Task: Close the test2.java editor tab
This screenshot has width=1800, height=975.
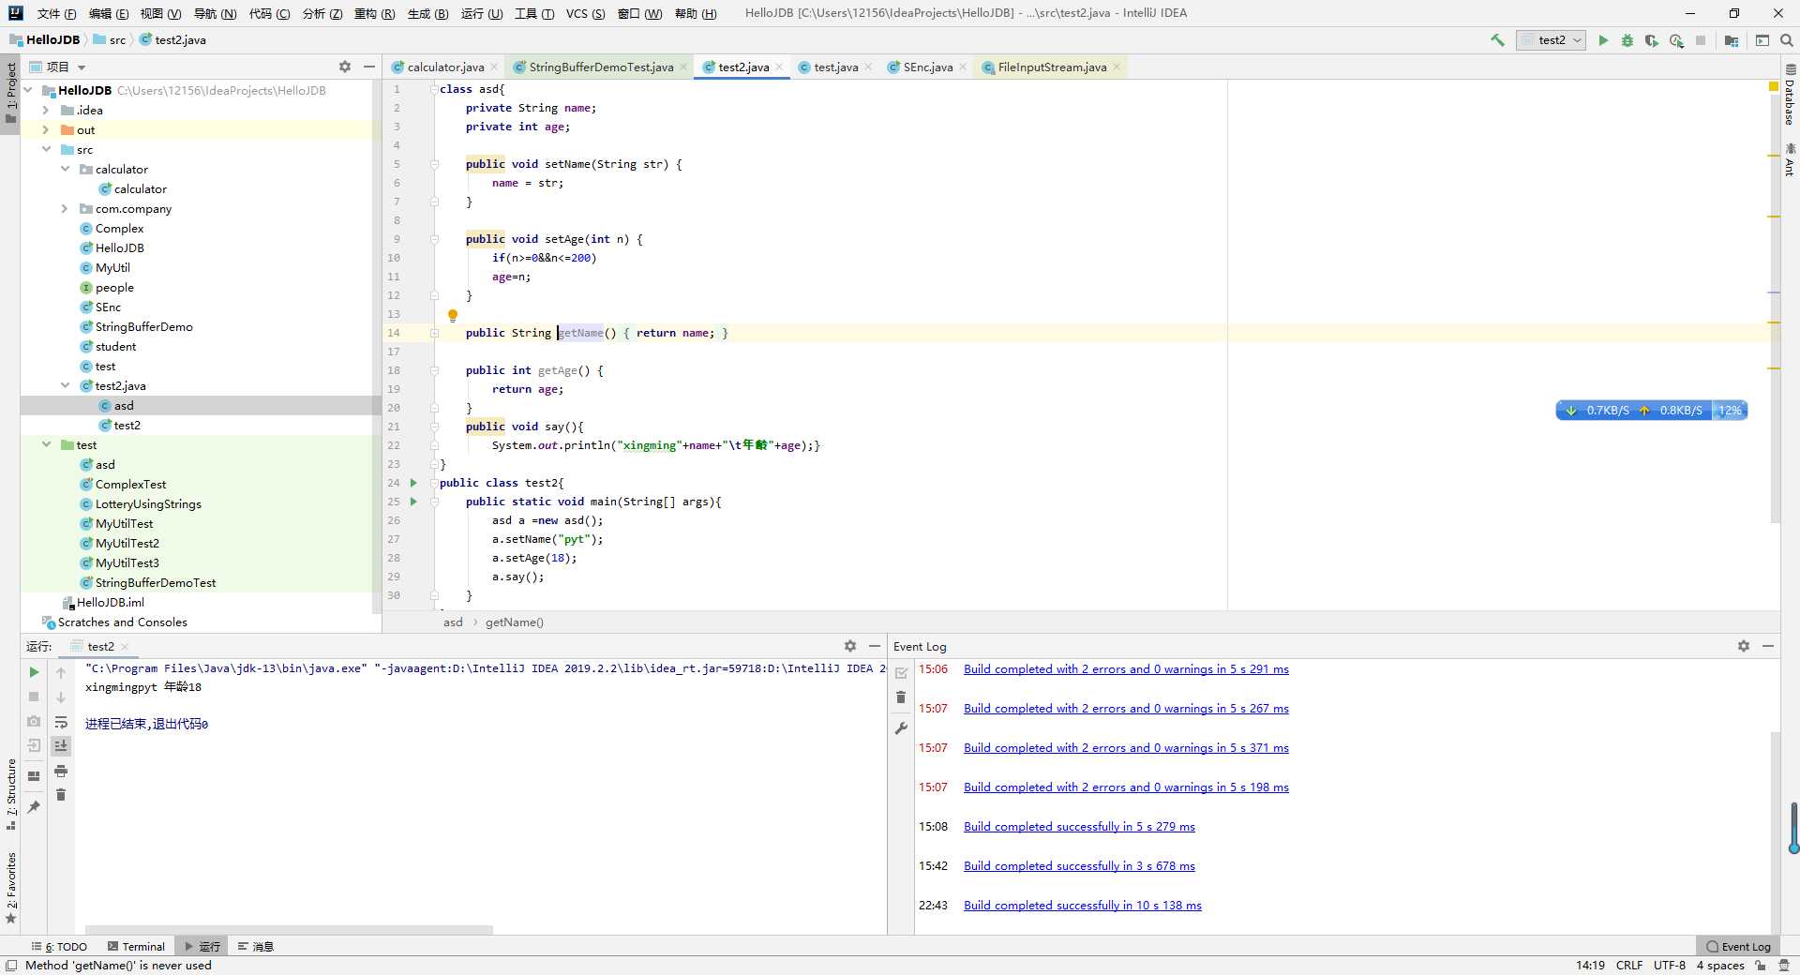Action: [779, 67]
